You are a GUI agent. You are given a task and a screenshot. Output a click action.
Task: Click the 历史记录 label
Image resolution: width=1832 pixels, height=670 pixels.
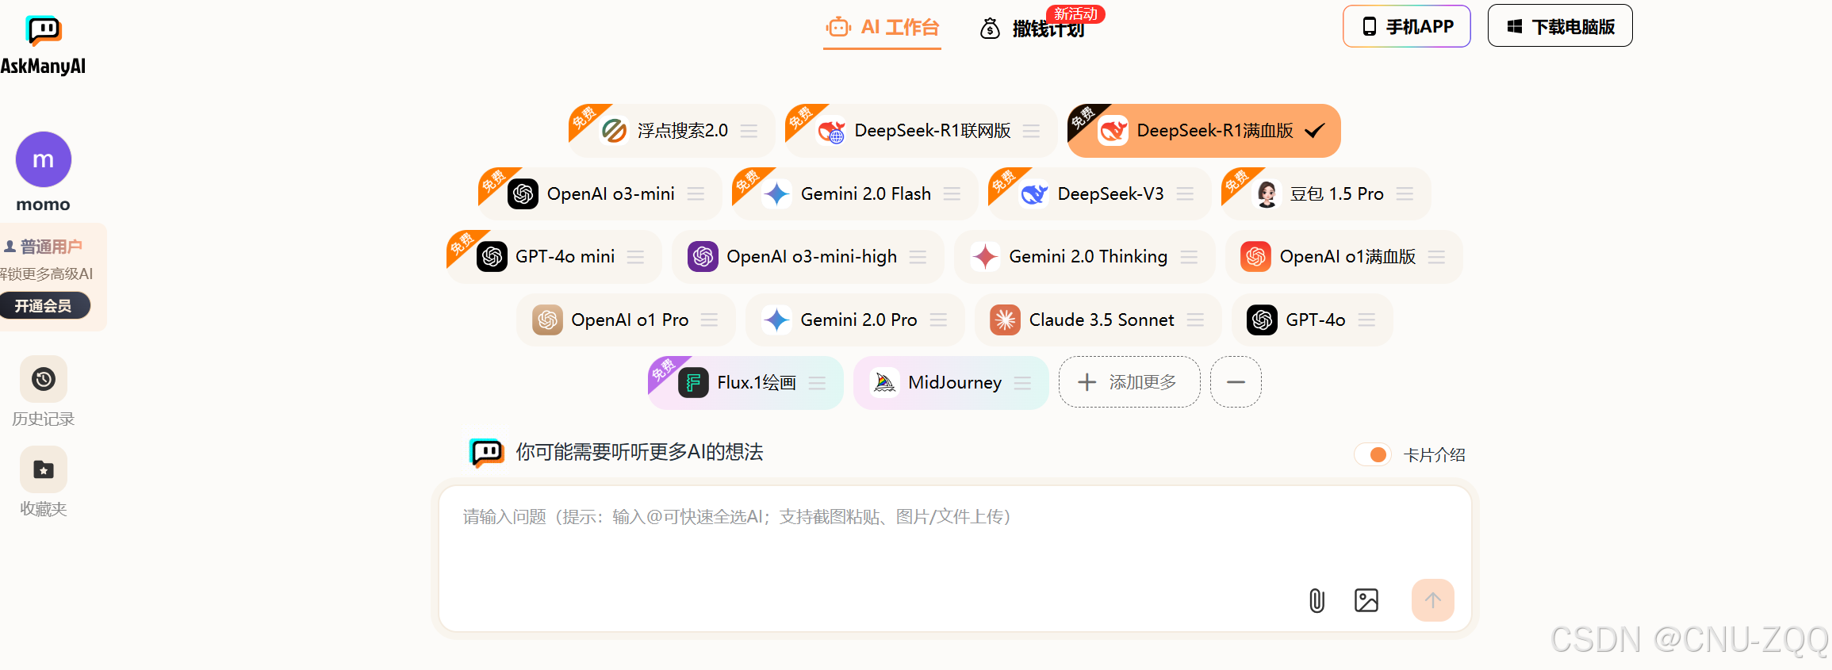44,419
